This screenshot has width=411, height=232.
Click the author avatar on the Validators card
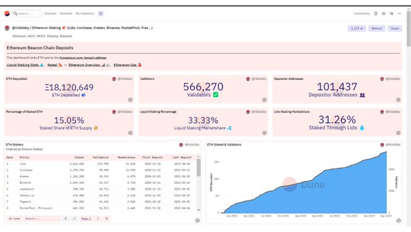[x=248, y=79]
